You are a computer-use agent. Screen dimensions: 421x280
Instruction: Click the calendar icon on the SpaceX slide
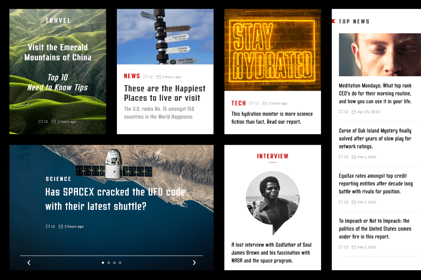tap(61, 226)
